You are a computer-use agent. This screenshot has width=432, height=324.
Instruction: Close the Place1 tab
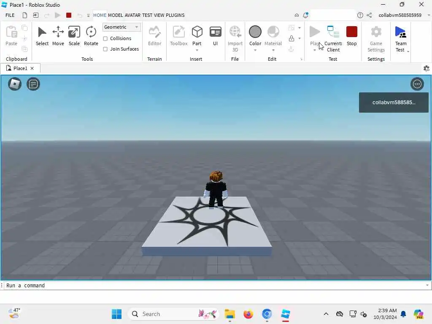click(x=32, y=68)
